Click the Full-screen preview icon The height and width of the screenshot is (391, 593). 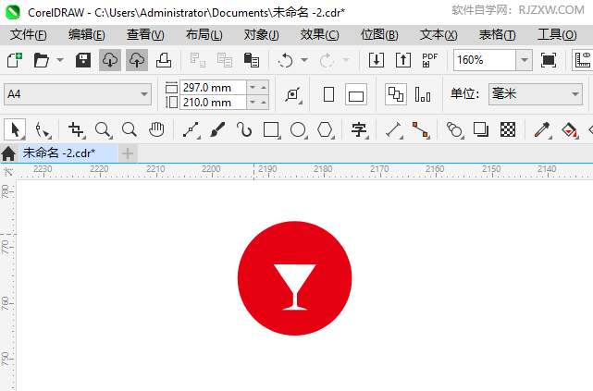pos(549,60)
